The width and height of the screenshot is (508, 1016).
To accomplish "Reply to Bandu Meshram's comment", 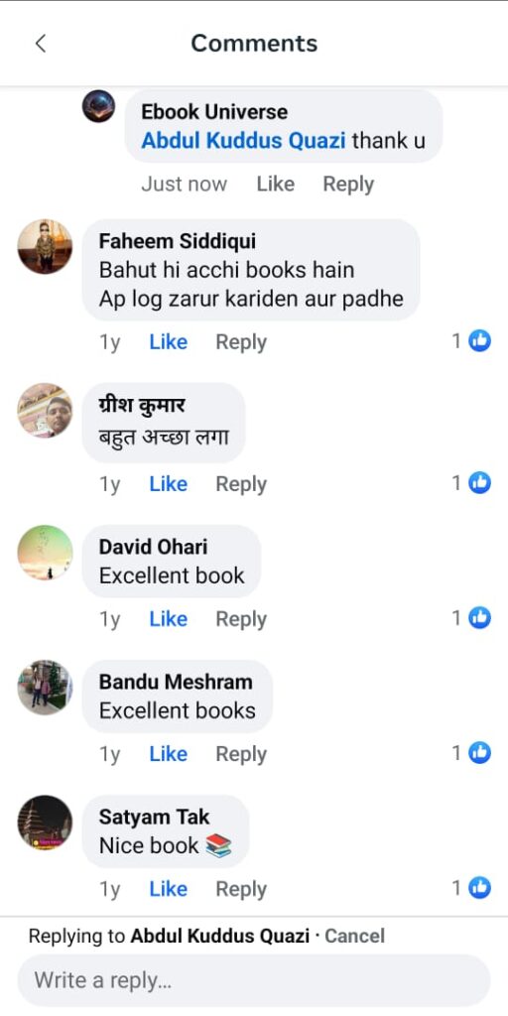I will coord(241,754).
